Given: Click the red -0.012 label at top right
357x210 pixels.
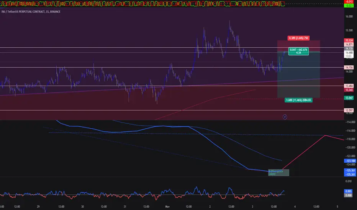Looking at the screenshot, I should pos(349,2).
